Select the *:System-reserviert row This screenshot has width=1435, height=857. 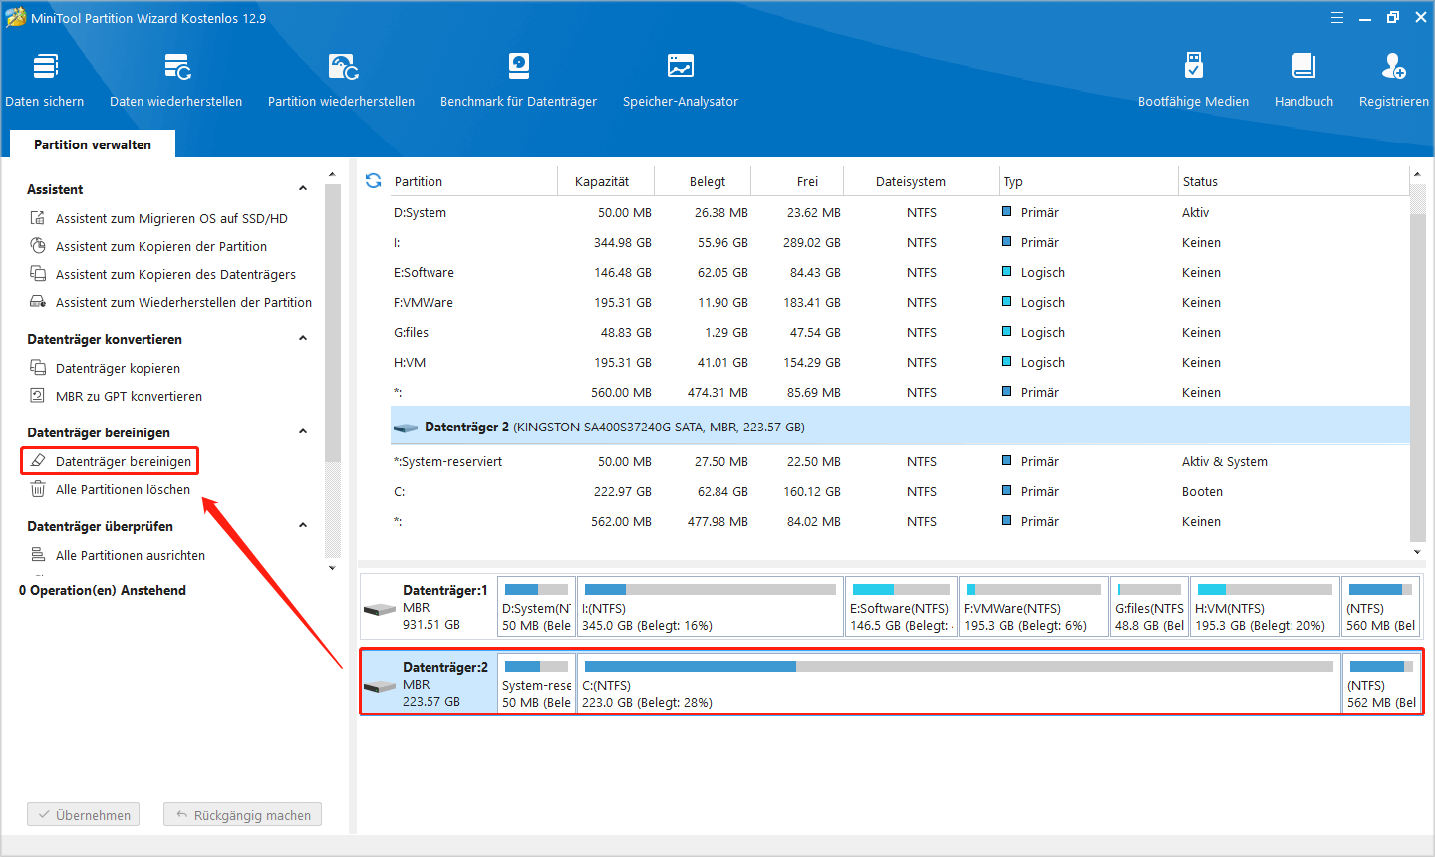900,461
